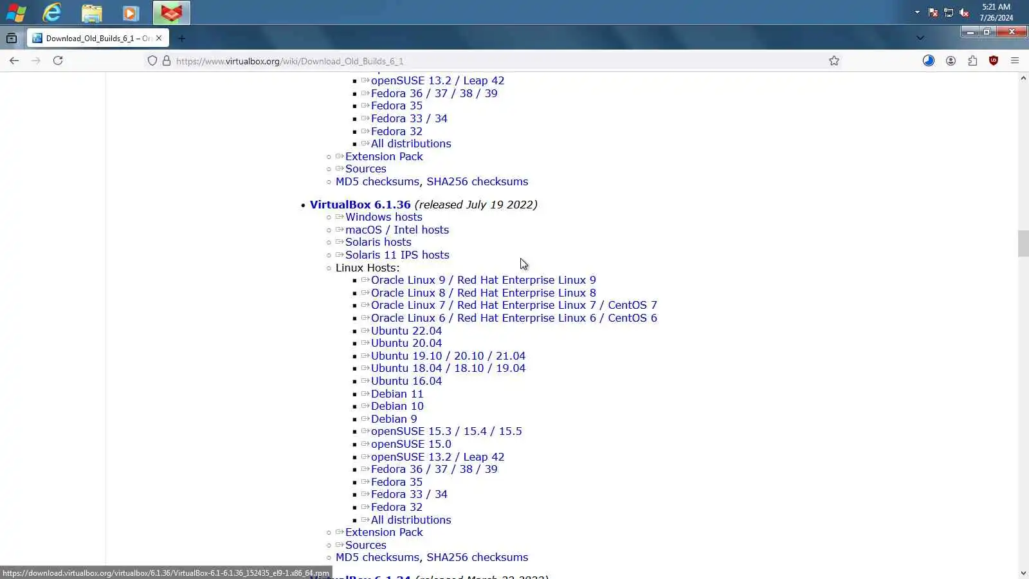
Task: Open SHA256 checksums link above the 6.1.36 heading
Action: coord(477,181)
